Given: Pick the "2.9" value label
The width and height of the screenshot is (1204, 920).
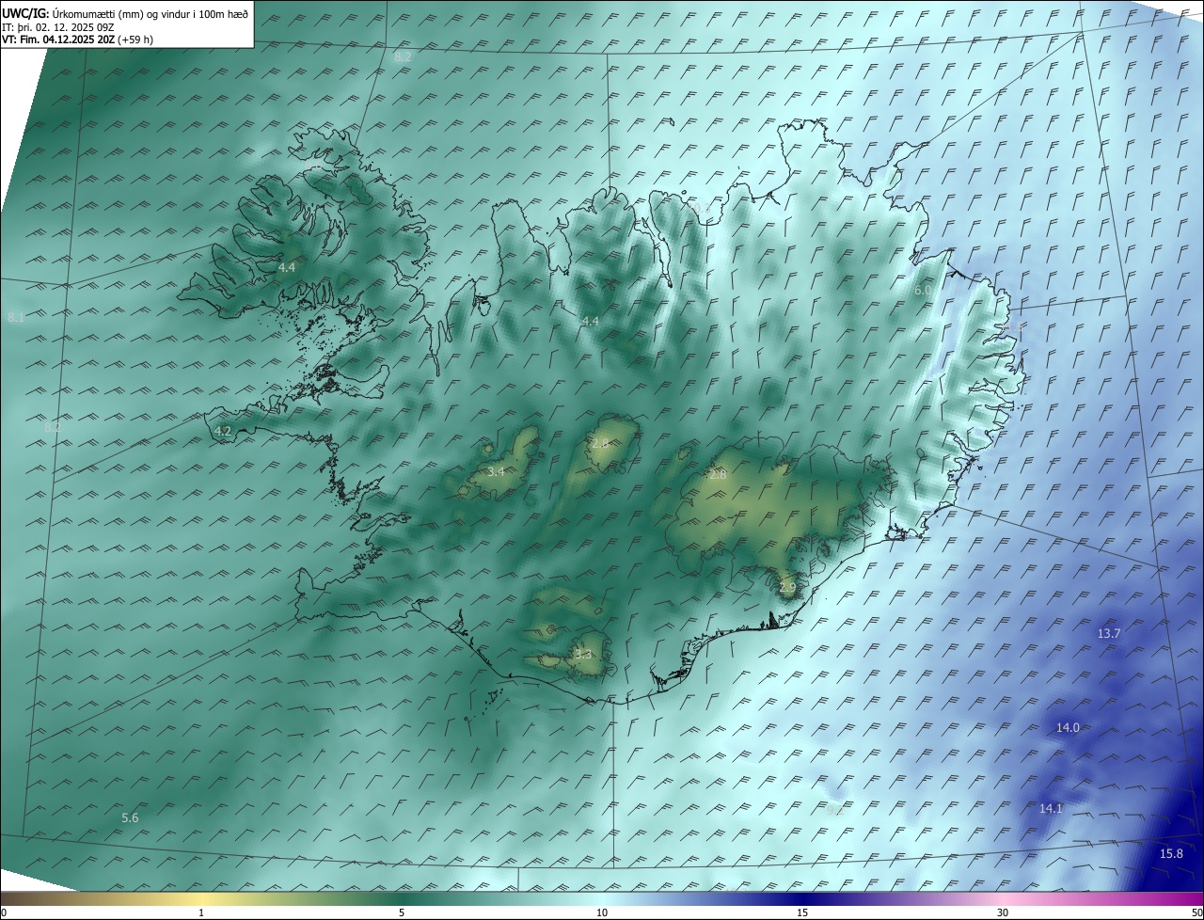Looking at the screenshot, I should (x=787, y=588).
